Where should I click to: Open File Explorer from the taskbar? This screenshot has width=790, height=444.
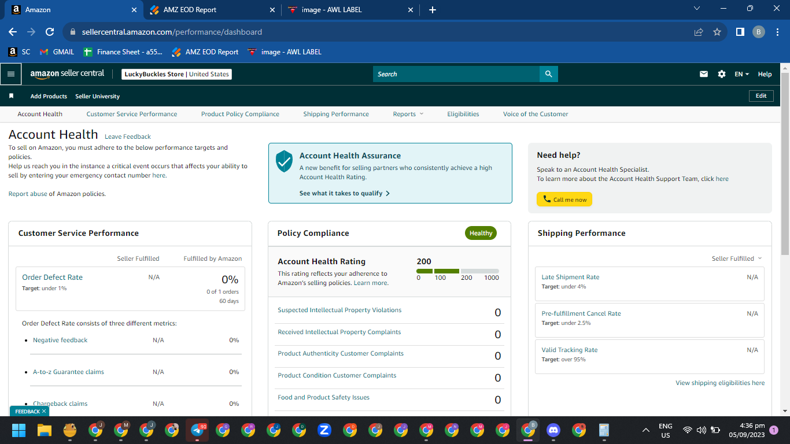(45, 430)
